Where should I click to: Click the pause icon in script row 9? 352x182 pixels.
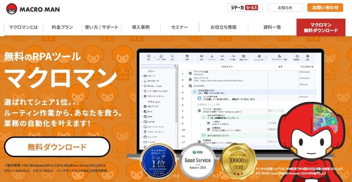point(208,123)
